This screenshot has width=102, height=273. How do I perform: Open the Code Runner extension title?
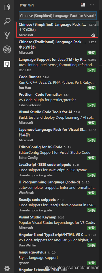[x=30, y=77]
